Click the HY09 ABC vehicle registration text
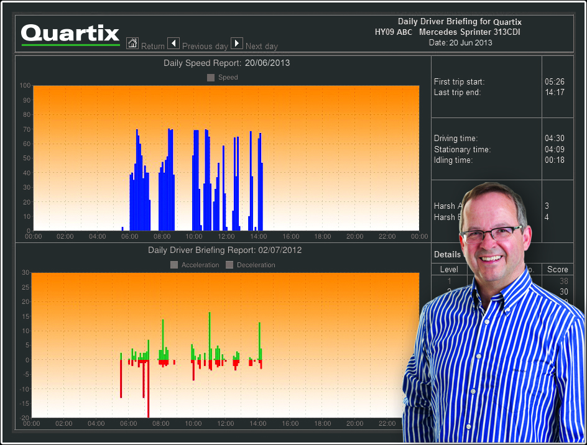Viewport: 587px width, 445px height. (x=394, y=32)
